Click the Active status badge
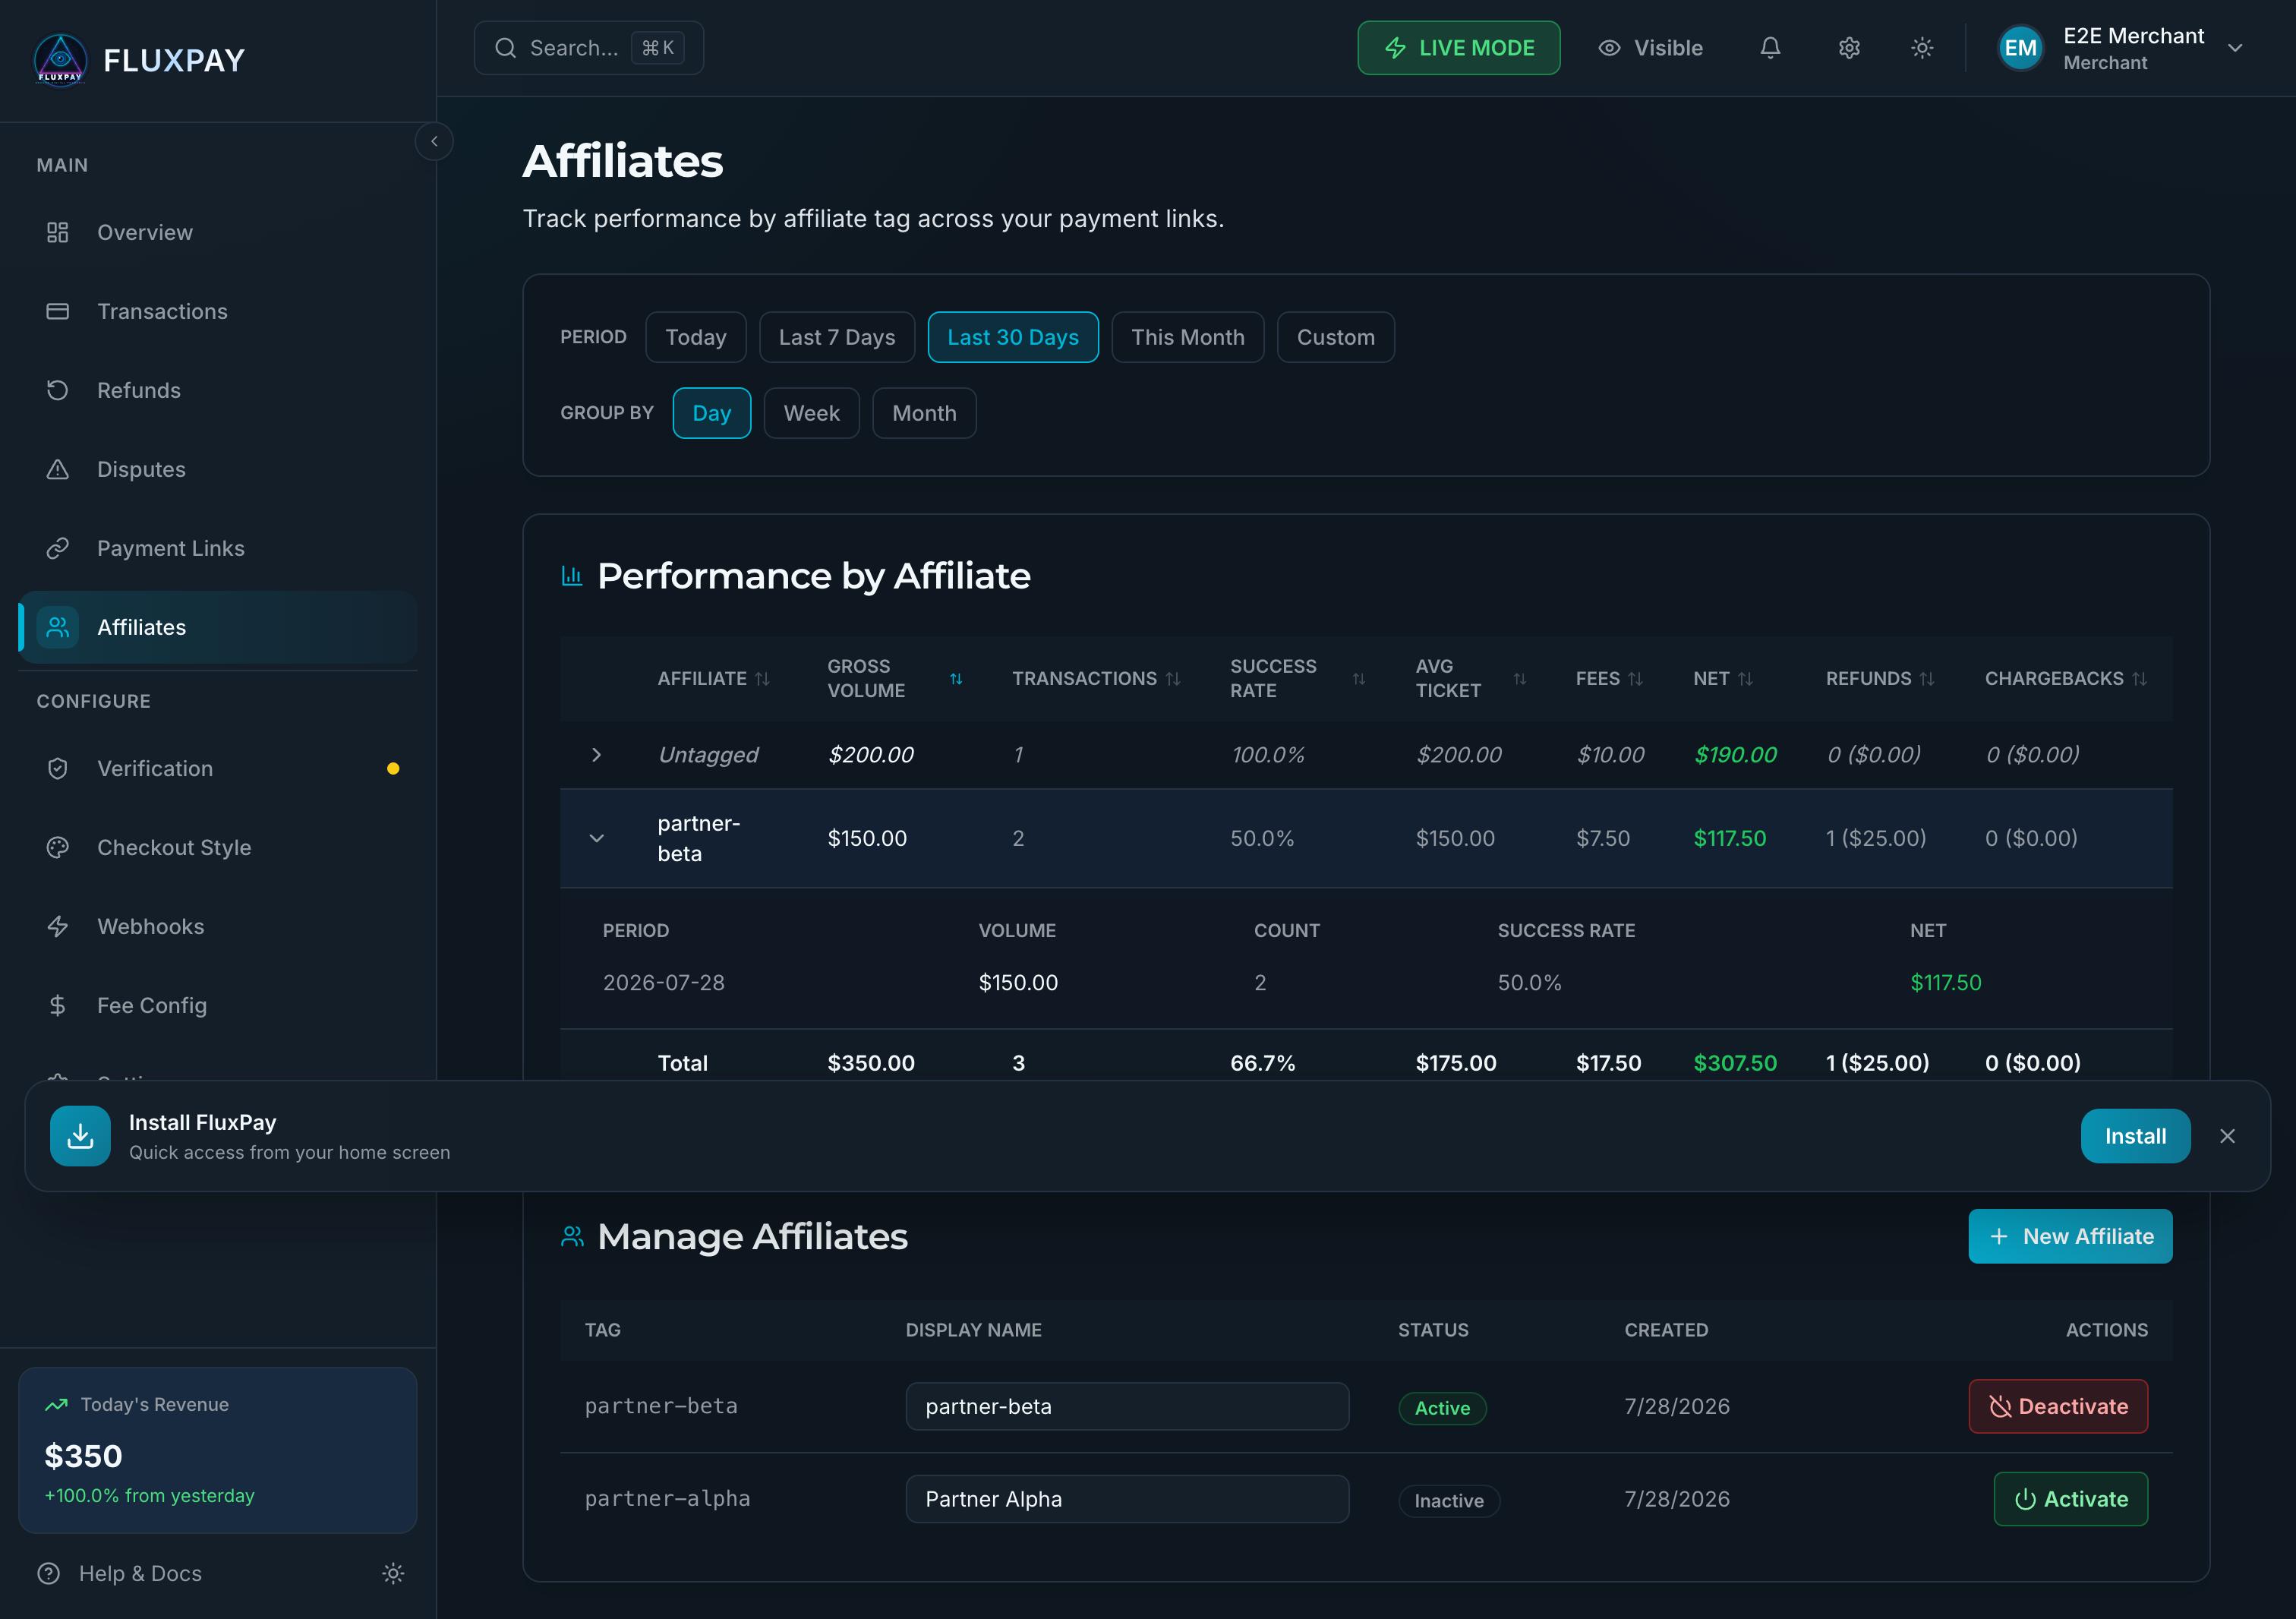 1442,1408
